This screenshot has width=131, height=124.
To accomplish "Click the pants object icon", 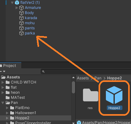I will [21, 28].
